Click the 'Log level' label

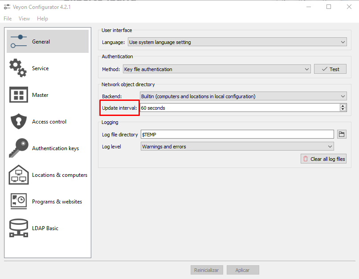111,147
